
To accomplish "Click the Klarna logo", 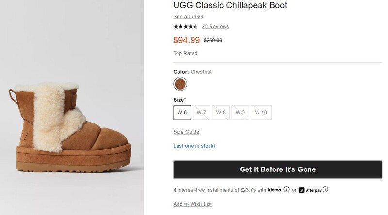I will pos(275,190).
